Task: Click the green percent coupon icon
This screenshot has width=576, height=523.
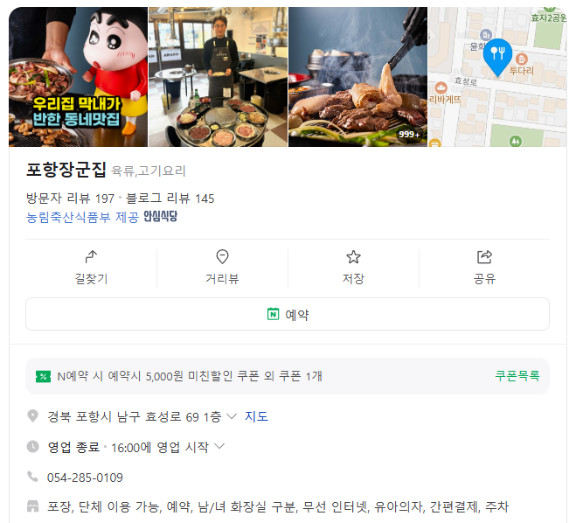Action: [43, 376]
